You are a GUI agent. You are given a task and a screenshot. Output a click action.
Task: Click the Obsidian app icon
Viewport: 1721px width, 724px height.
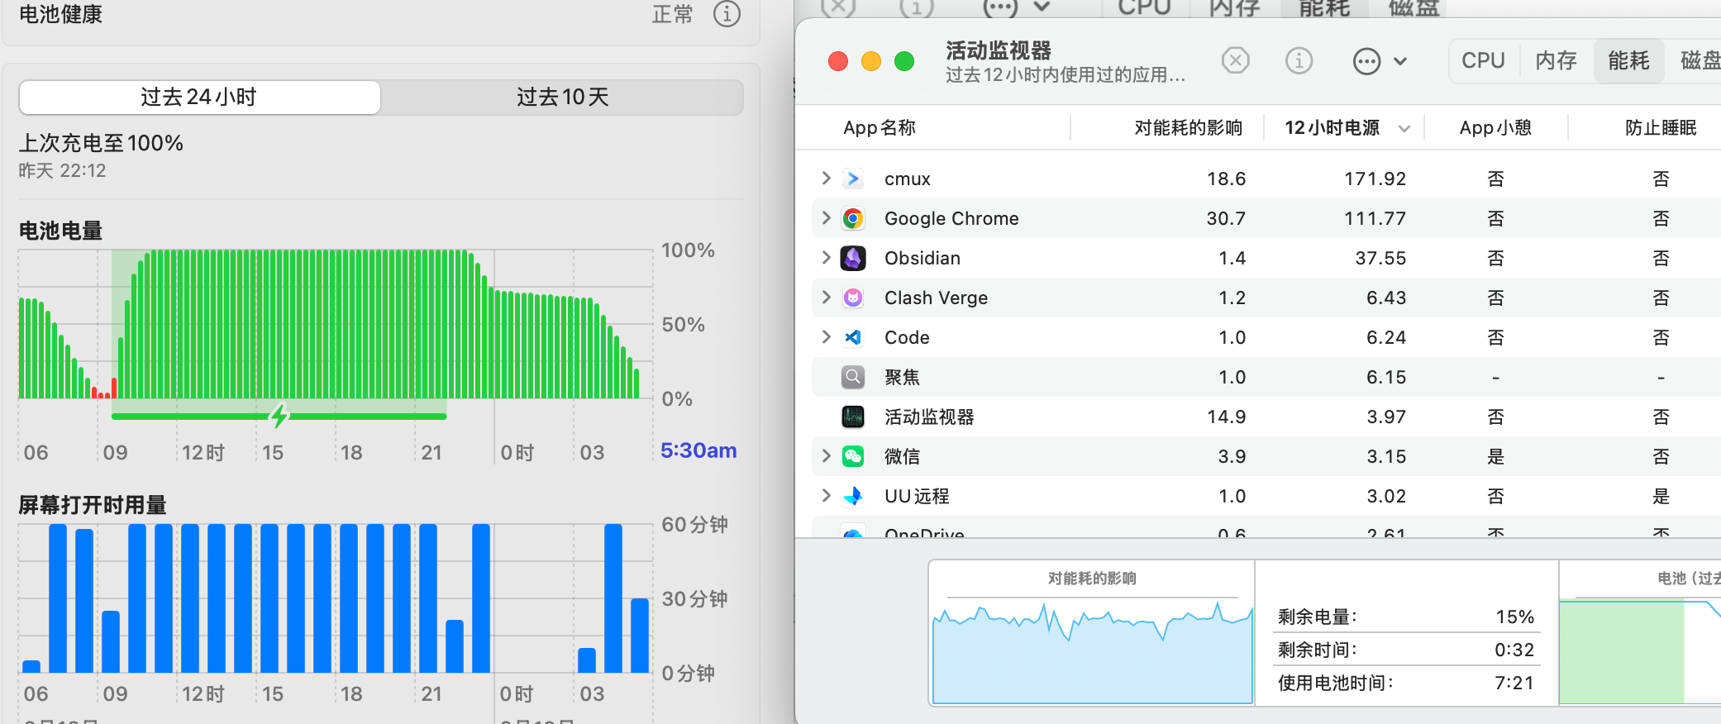[x=853, y=258]
